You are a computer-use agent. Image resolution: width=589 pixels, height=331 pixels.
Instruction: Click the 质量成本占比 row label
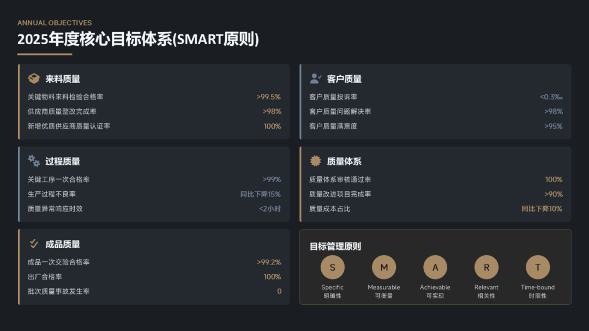[x=329, y=209]
